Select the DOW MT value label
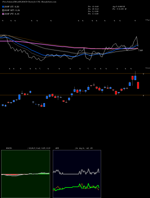 (12, 10)
